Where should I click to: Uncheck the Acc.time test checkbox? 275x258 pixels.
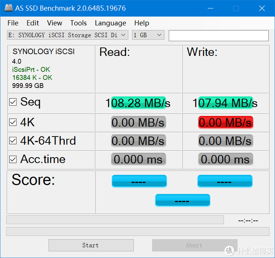[x=13, y=159]
